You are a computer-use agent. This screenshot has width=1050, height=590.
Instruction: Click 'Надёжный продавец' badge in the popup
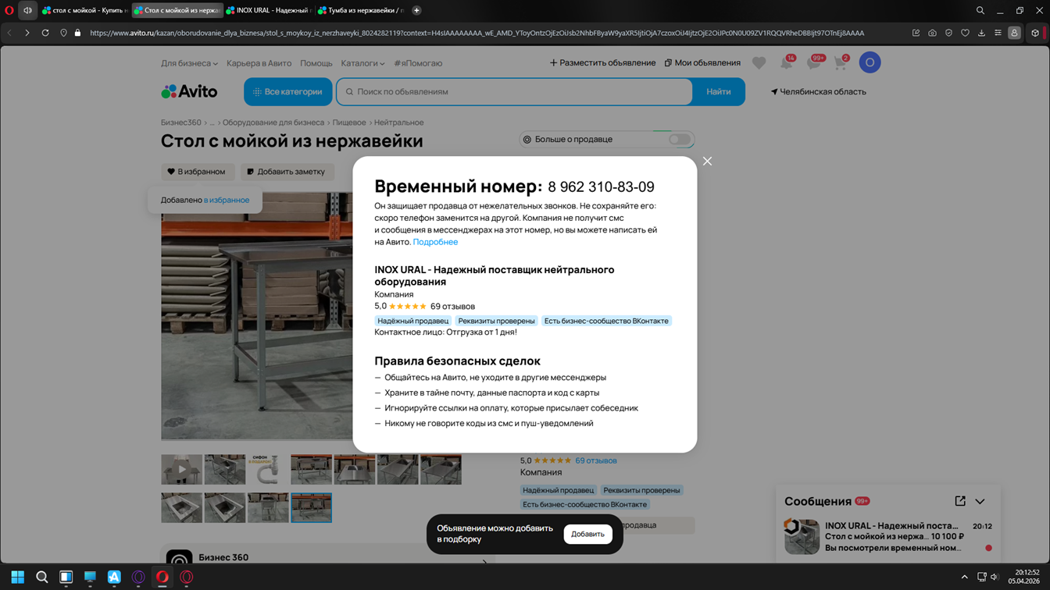tap(413, 321)
